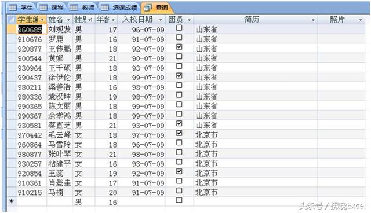This screenshot has width=371, height=213.
Task: Click the name cell 肖登圭
Action: click(x=60, y=183)
